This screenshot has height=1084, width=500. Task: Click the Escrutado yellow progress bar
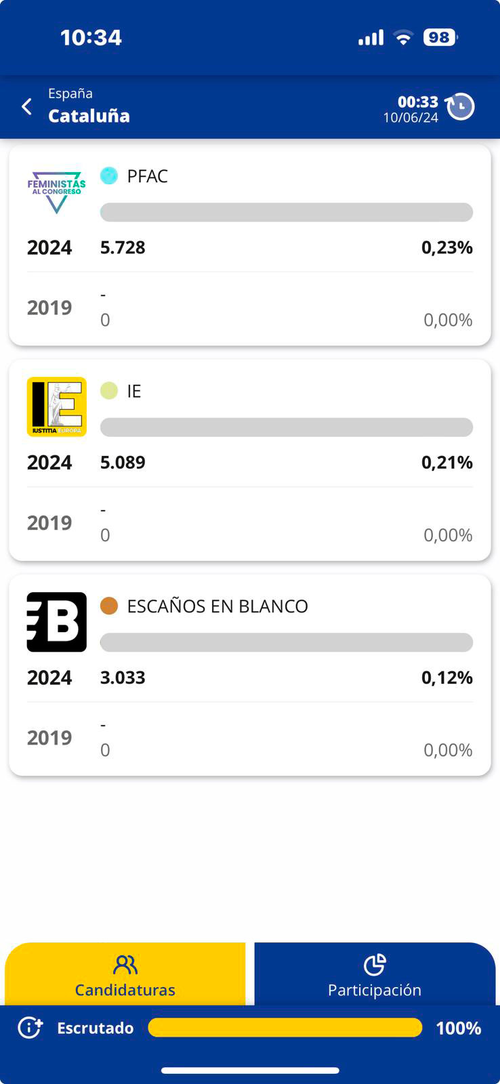(285, 1028)
